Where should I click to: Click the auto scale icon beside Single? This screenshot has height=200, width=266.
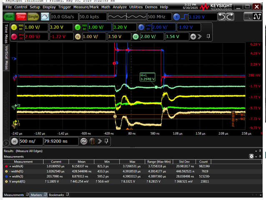45,17
